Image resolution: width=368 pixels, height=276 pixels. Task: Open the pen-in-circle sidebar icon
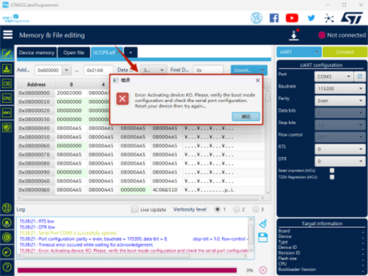point(7,252)
